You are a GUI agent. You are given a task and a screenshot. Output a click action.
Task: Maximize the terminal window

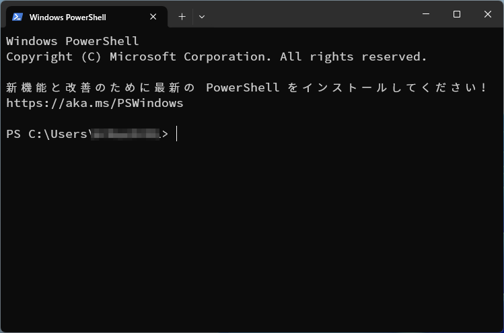(x=457, y=14)
